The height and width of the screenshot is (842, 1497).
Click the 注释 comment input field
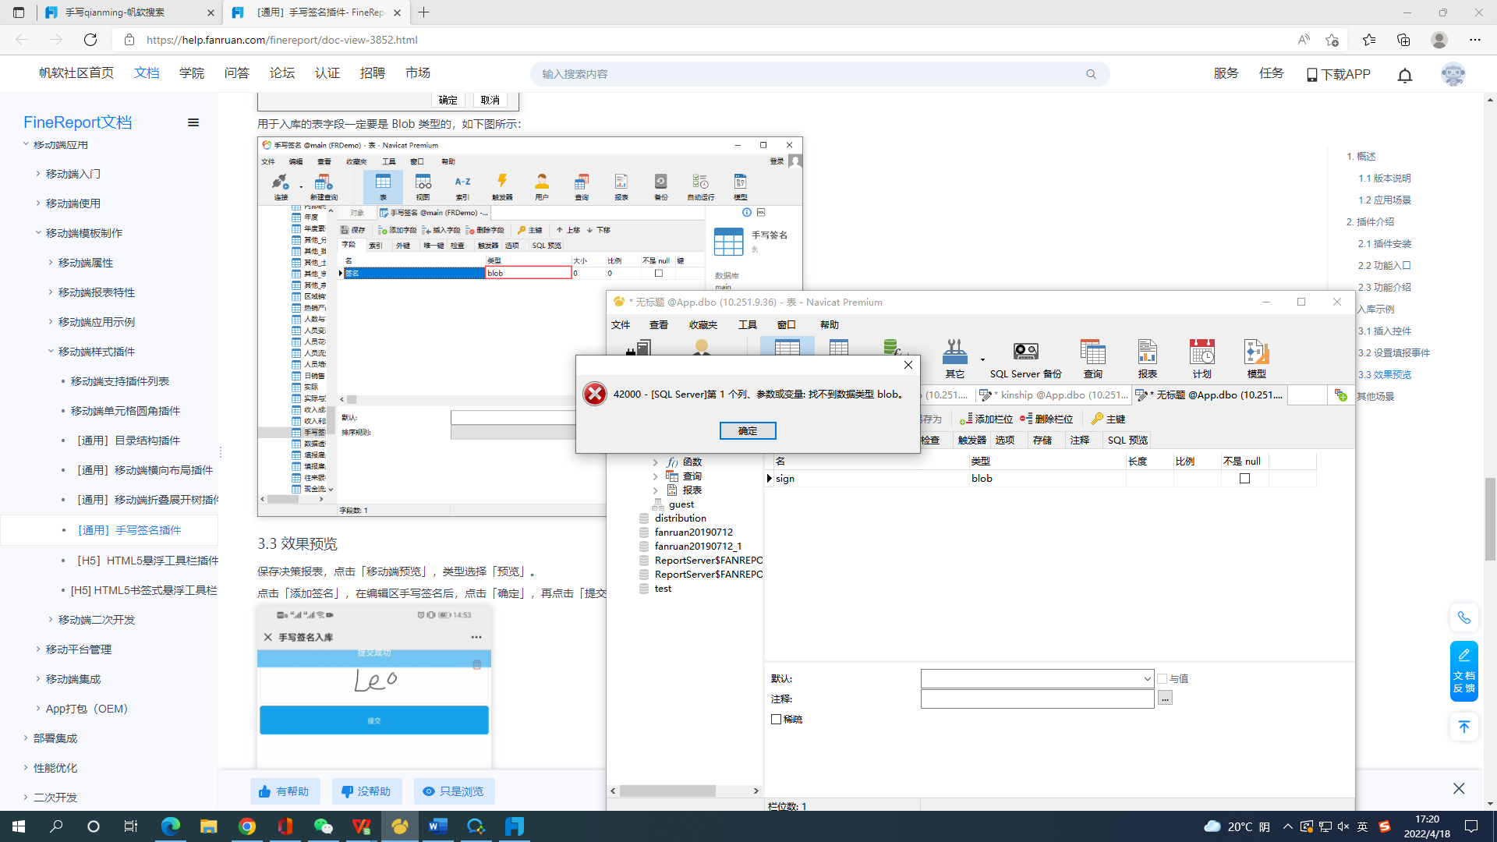[1037, 699]
